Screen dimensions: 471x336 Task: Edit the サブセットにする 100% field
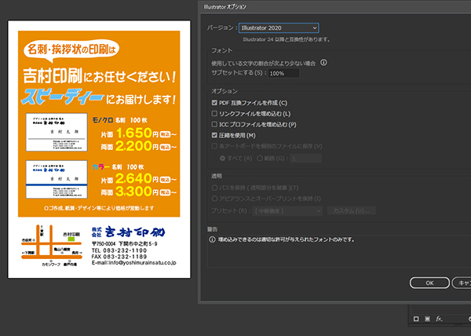pyautogui.click(x=283, y=73)
